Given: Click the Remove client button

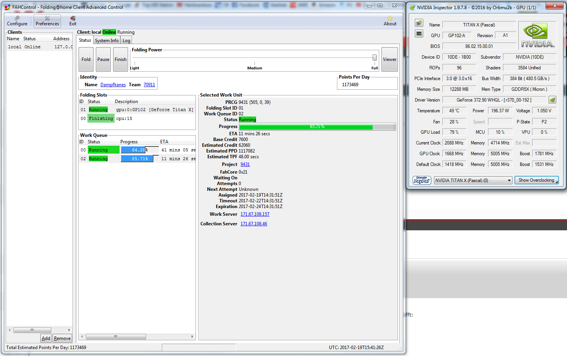Looking at the screenshot, I should click(62, 338).
